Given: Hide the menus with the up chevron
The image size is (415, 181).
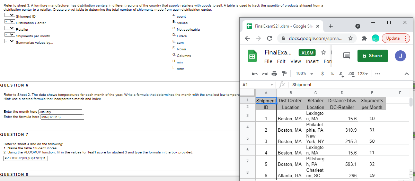Looking at the screenshot, I should pyautogui.click(x=407, y=74).
